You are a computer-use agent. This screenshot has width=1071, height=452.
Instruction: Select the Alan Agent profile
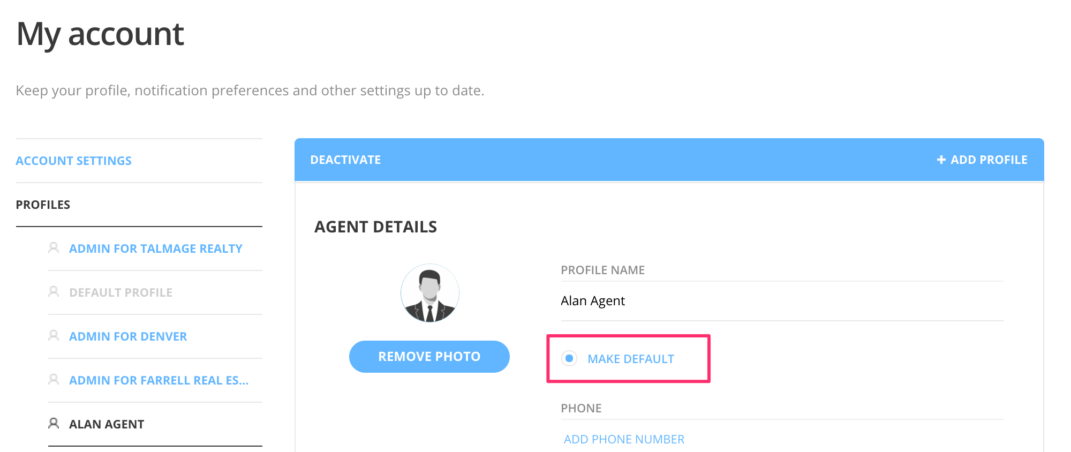[x=107, y=424]
